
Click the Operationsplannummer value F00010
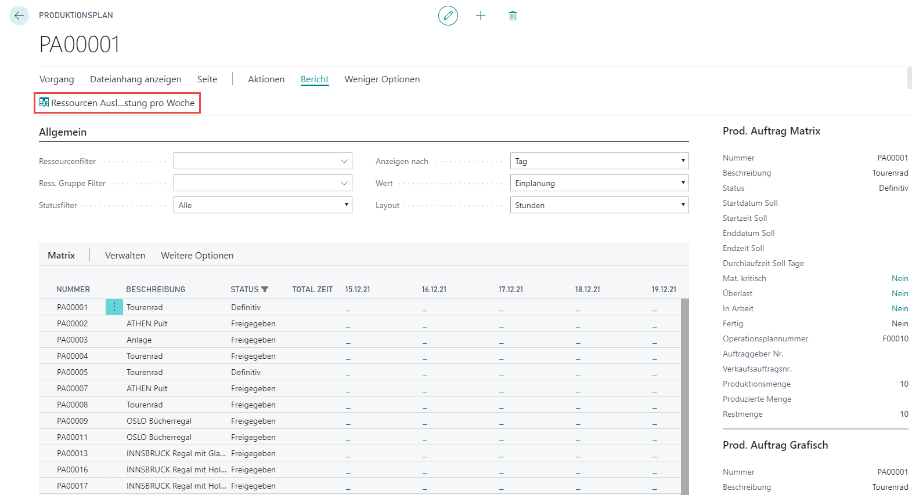[x=896, y=339]
